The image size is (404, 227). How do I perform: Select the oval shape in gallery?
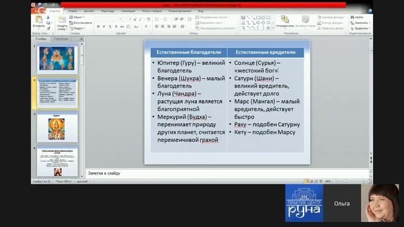pos(263,18)
